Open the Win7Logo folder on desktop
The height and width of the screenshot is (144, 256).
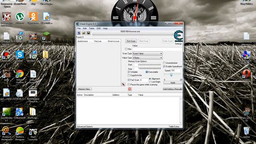pos(33,113)
